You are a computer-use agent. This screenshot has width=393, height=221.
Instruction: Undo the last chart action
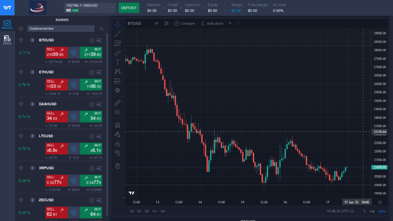click(x=230, y=24)
